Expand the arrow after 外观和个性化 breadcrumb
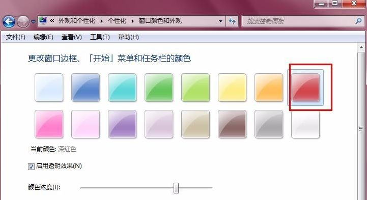This screenshot has height=200, width=367. pyautogui.click(x=102, y=21)
